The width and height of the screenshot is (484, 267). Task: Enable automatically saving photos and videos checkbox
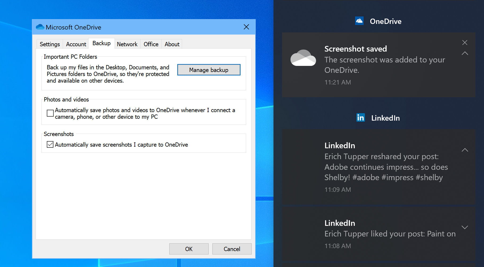(50, 113)
